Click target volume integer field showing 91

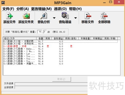point(40,32)
